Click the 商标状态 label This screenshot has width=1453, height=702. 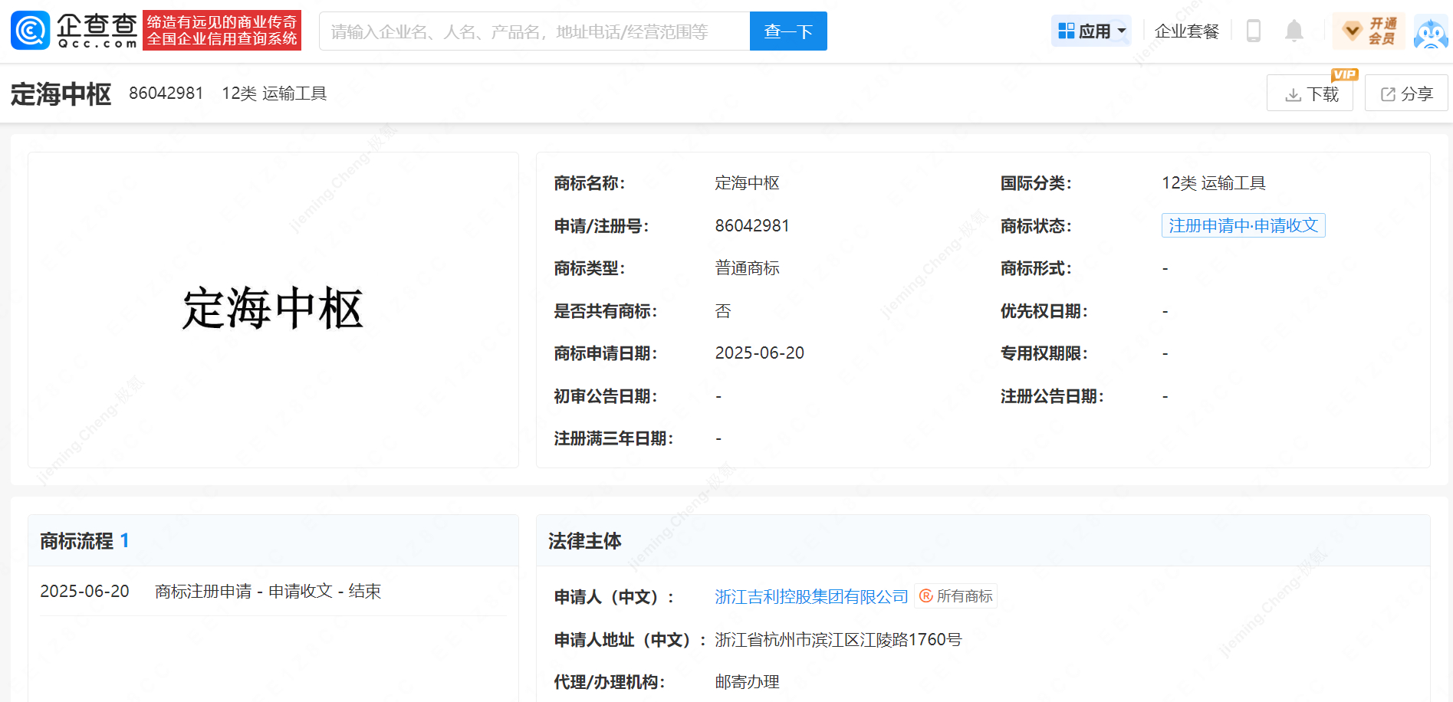click(x=1036, y=226)
